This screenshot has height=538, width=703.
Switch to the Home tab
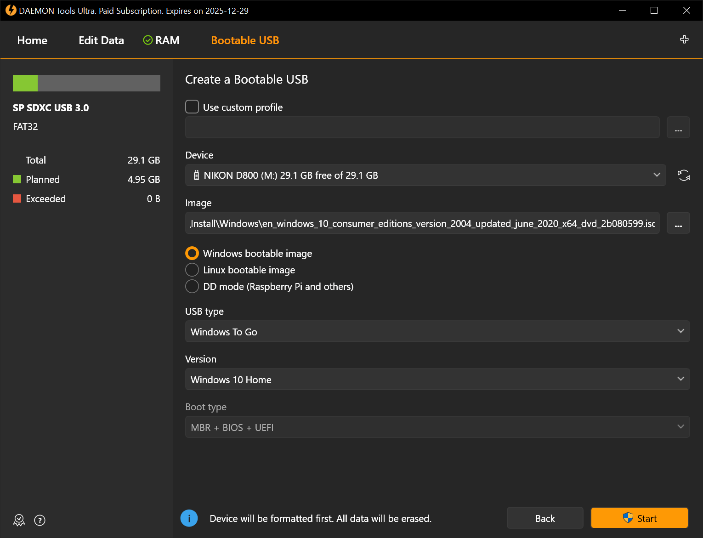click(x=32, y=40)
